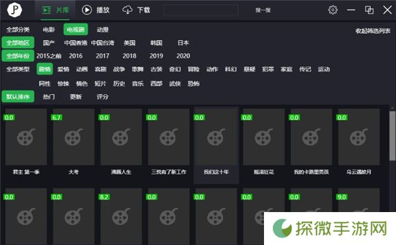The height and width of the screenshot is (245, 396).
Task: Choose the 奇幻 genre
Action: (x=175, y=68)
